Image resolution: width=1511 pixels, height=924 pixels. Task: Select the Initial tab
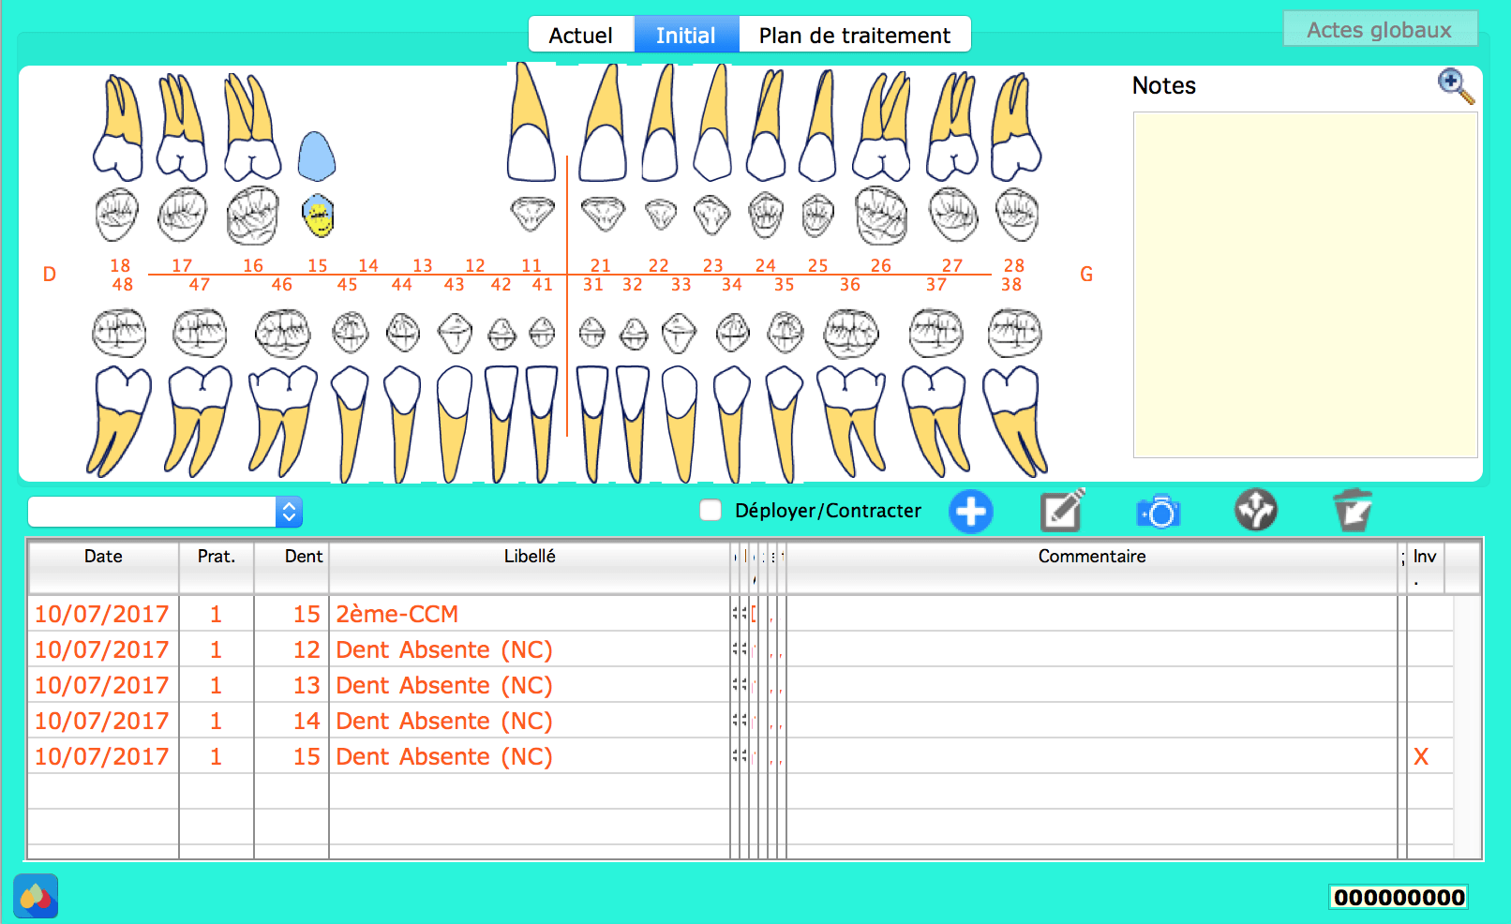[685, 36]
